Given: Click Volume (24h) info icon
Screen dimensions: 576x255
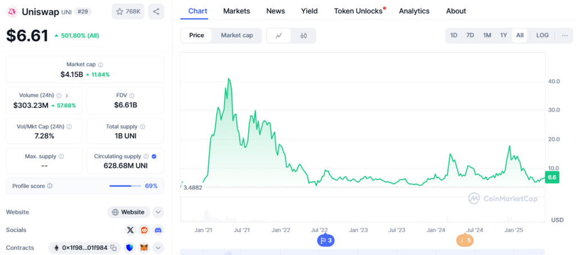Looking at the screenshot, I should click(58, 95).
